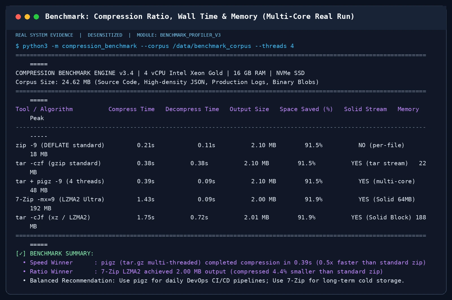Click the zip -9 memory peak "18 MB"
452x300 pixels.
[x=39, y=154]
